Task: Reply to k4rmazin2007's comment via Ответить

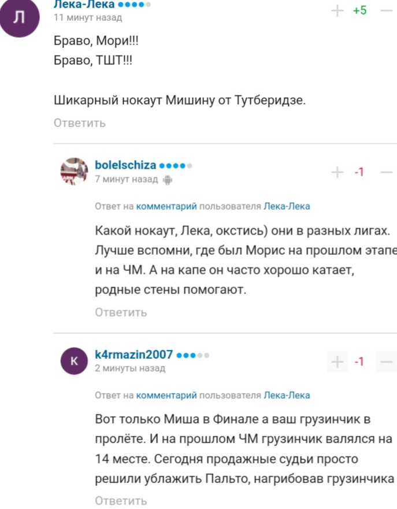Action: 121,500
